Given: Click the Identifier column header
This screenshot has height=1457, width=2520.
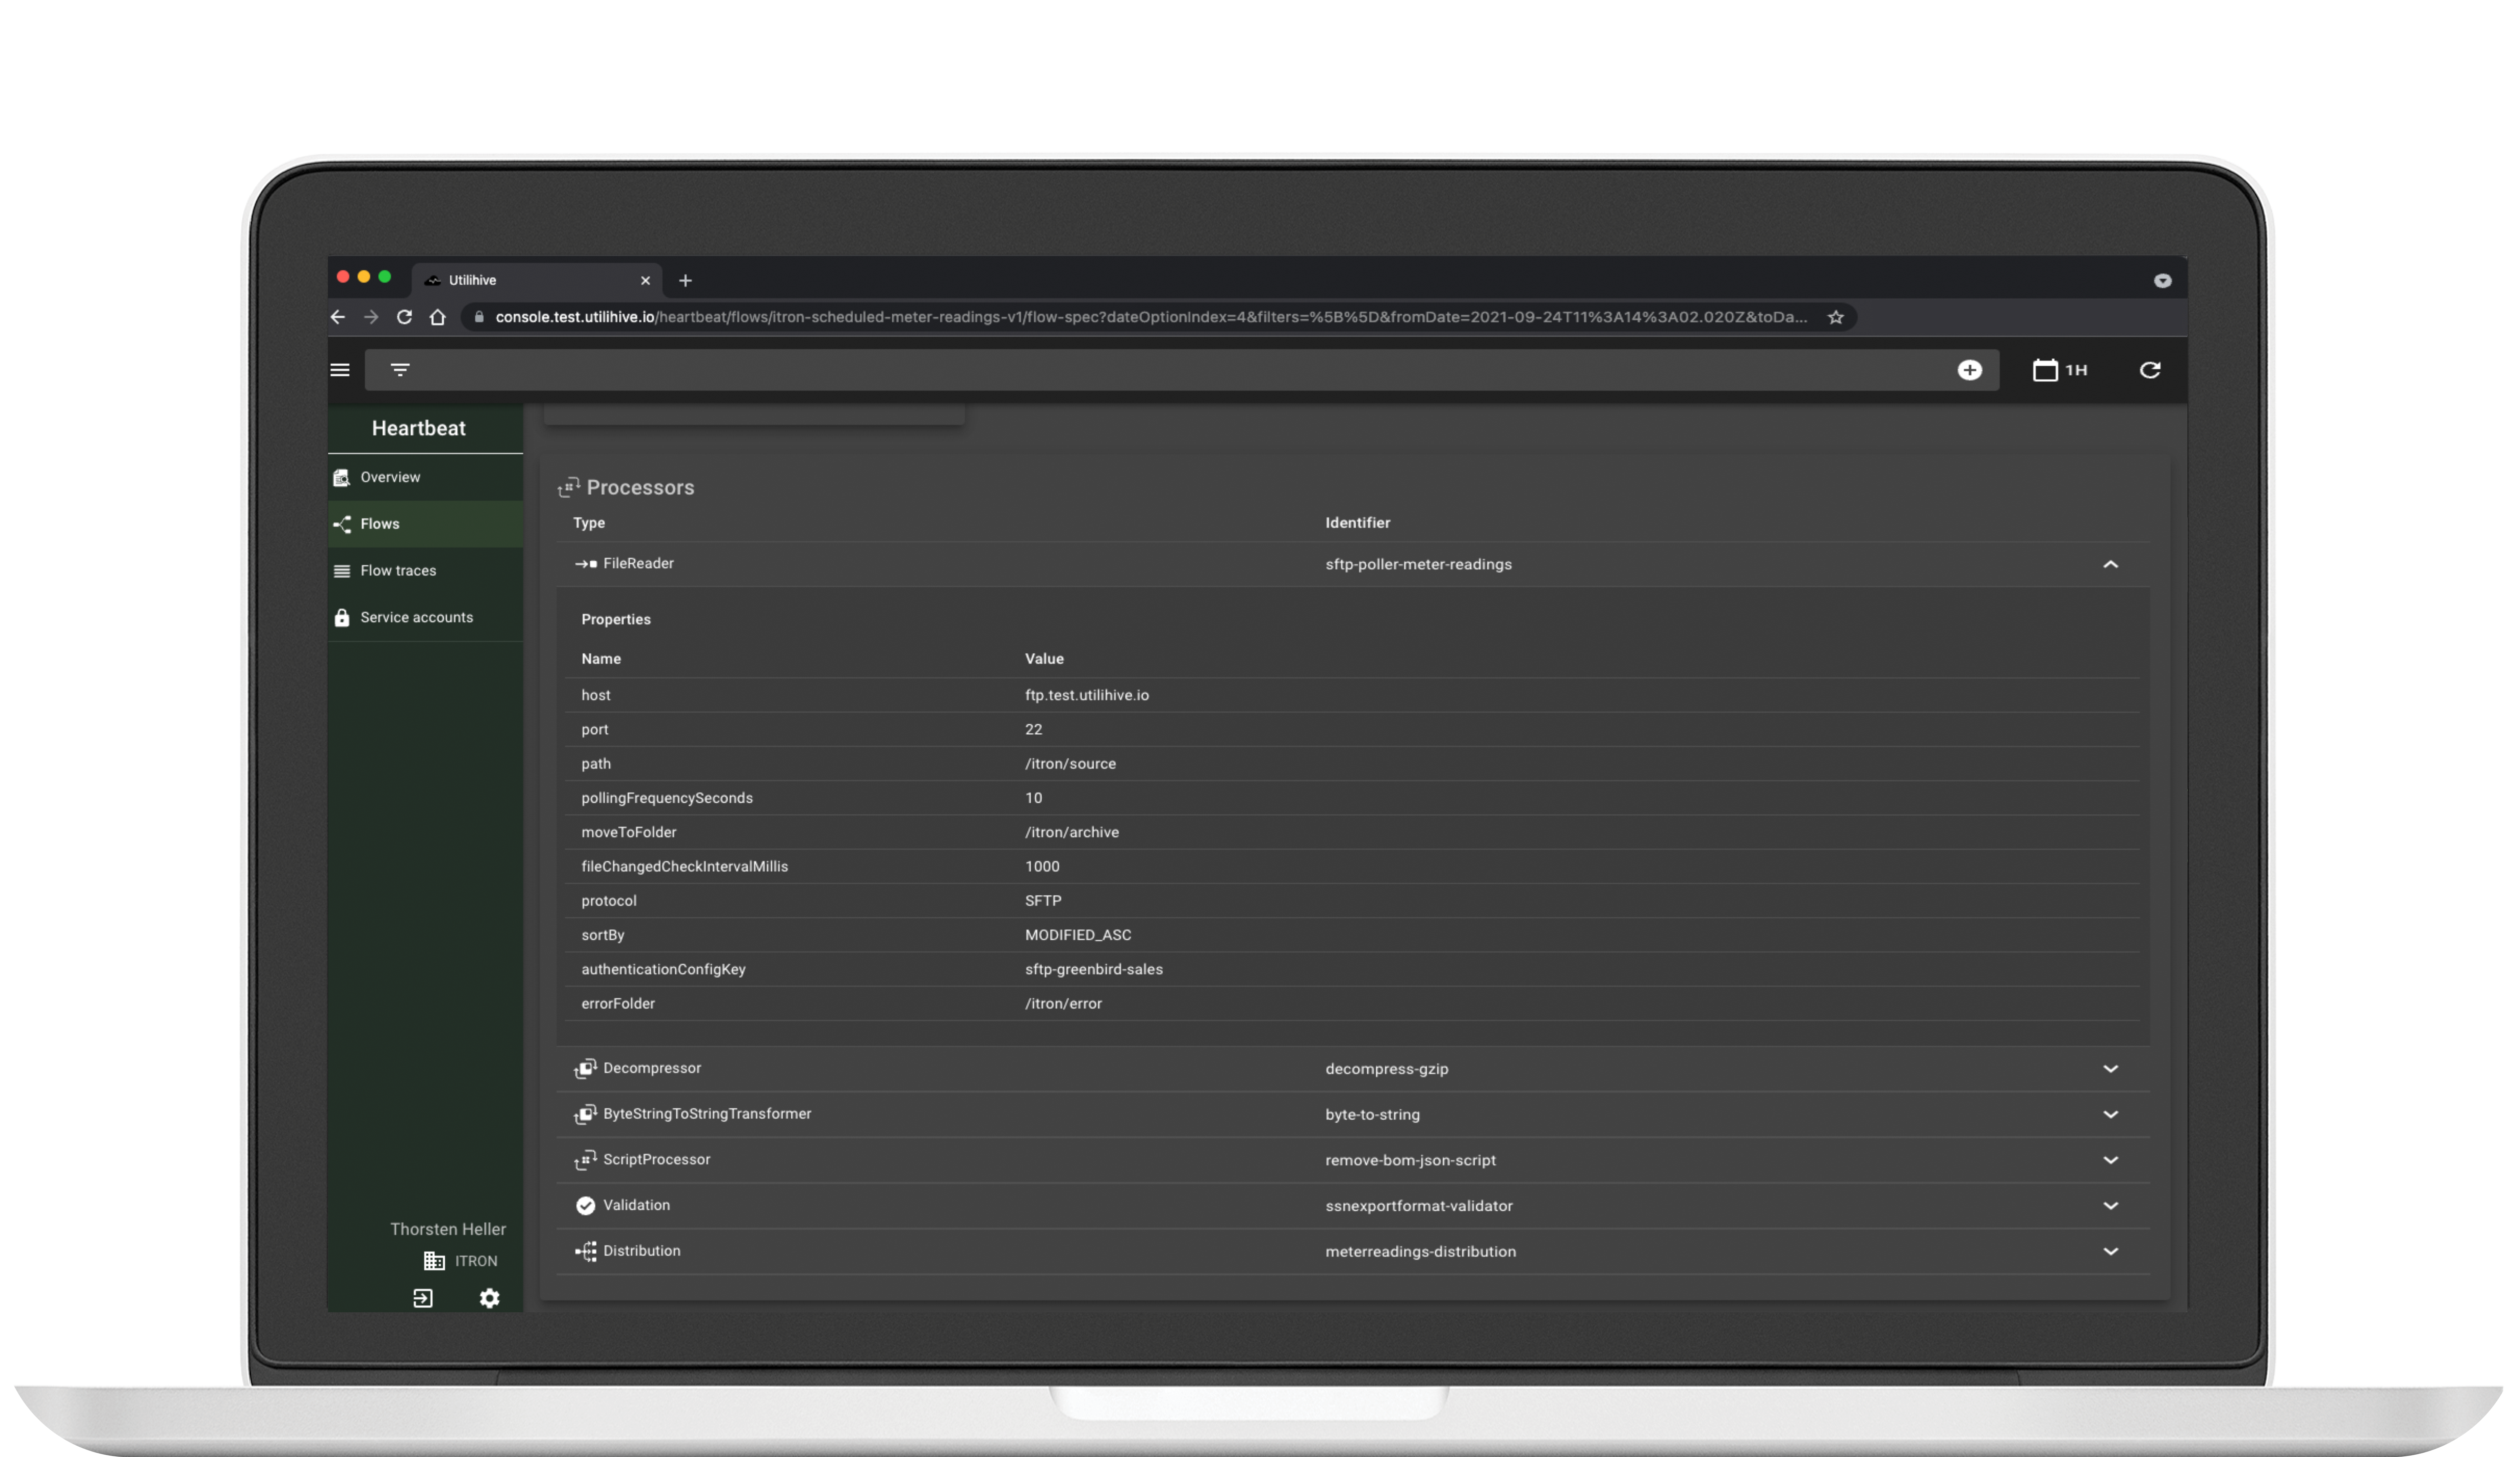Looking at the screenshot, I should [x=1358, y=523].
